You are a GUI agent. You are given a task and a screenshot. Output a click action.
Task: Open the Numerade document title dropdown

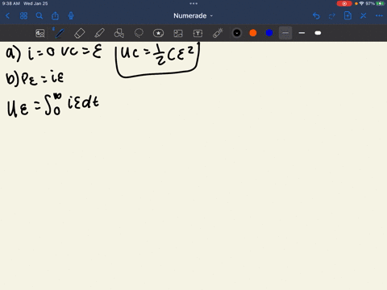pos(193,16)
